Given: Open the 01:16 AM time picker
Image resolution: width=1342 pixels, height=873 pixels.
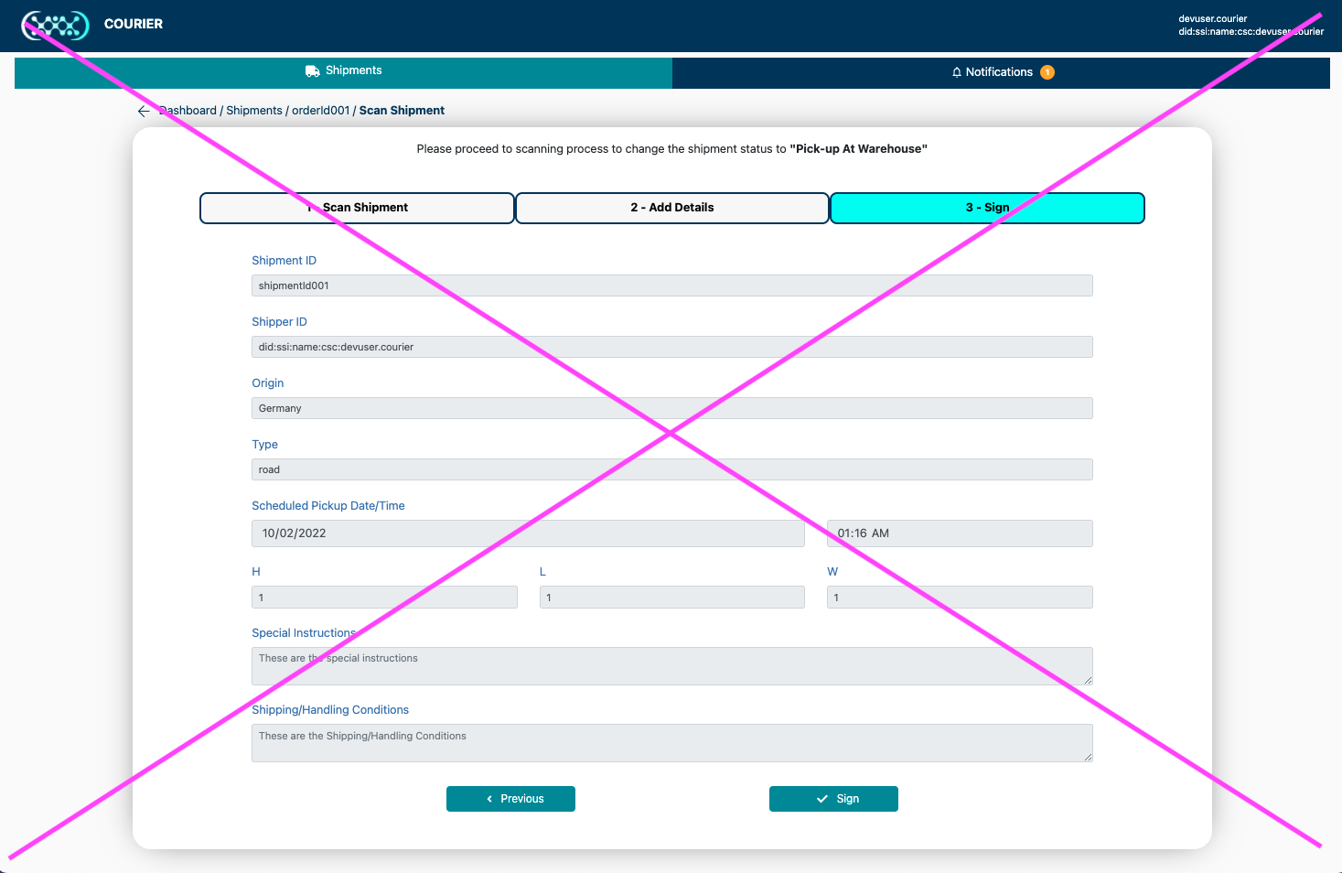Looking at the screenshot, I should 959,533.
